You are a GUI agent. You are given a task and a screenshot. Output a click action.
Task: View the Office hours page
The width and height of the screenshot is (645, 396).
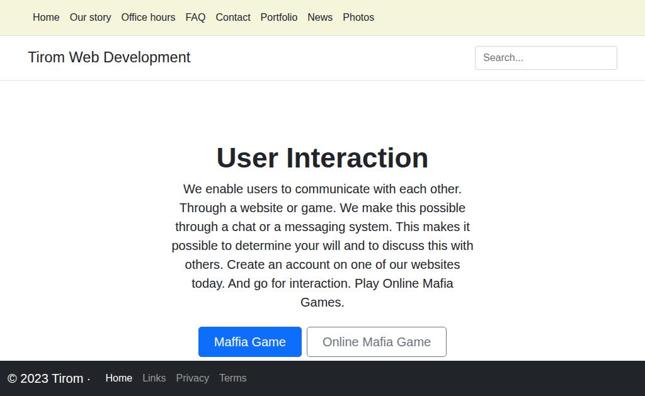coord(148,18)
